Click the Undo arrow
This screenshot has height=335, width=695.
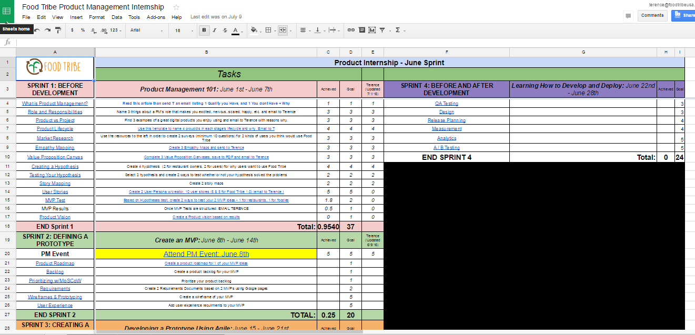point(37,31)
